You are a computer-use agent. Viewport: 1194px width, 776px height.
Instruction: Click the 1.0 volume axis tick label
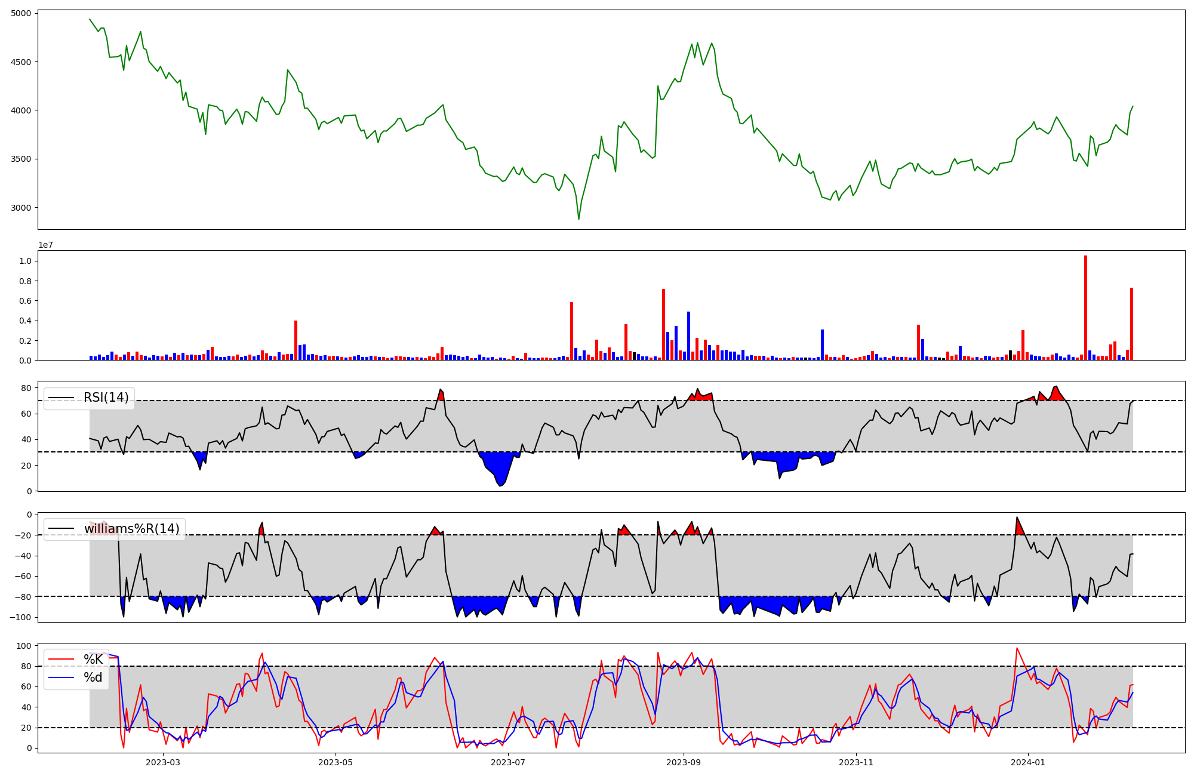[x=26, y=261]
